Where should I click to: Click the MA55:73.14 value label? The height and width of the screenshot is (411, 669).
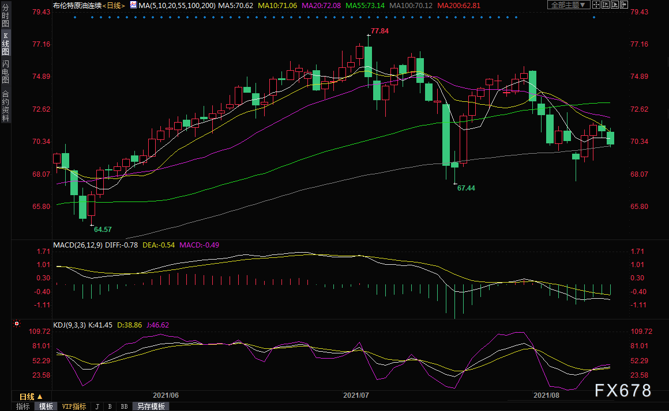[365, 6]
